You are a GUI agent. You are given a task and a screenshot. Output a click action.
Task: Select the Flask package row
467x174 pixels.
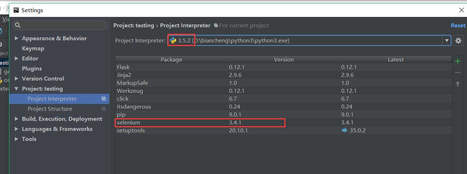[283, 67]
